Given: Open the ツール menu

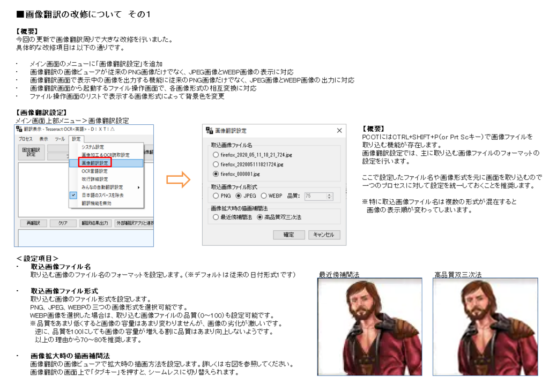Looking at the screenshot, I should 60,139.
